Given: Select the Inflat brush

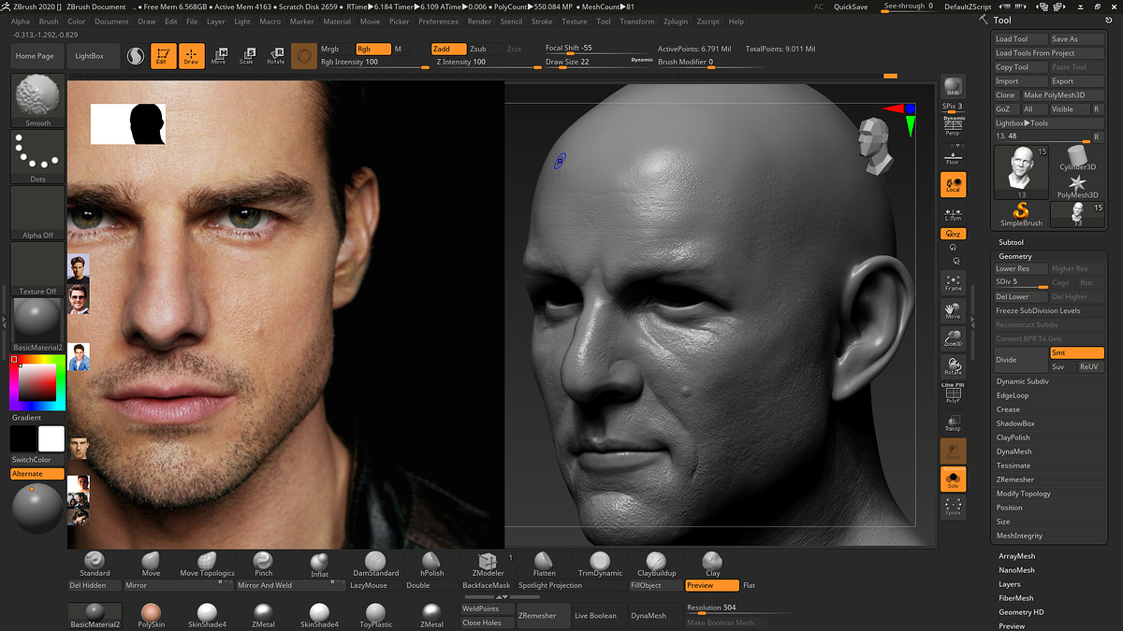Looking at the screenshot, I should (319, 563).
